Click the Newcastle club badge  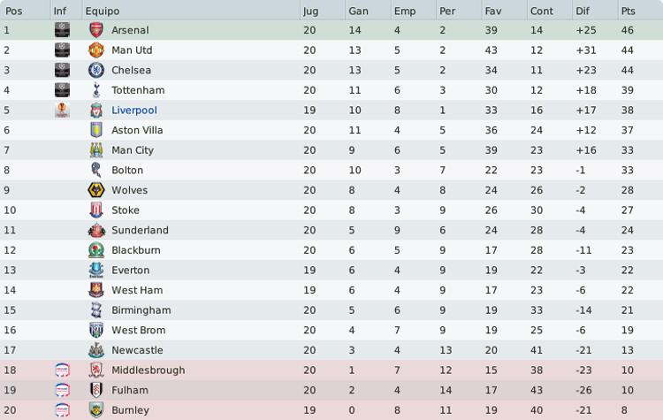pyautogui.click(x=96, y=350)
